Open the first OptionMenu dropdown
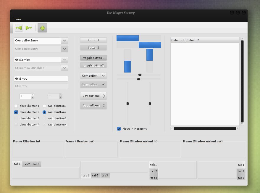Screen dimensions: 260x193 pyautogui.click(x=93, y=96)
